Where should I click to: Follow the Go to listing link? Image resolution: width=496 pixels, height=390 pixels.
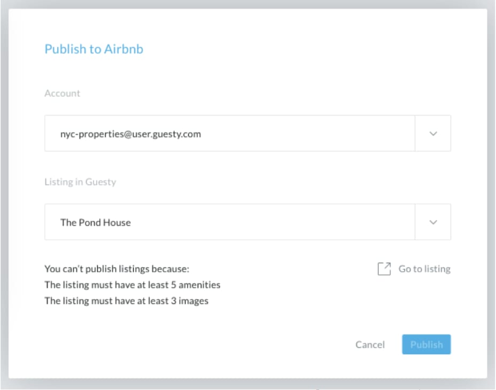pos(424,269)
